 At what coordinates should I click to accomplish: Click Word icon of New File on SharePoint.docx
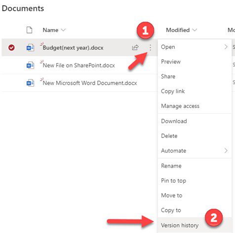point(30,66)
